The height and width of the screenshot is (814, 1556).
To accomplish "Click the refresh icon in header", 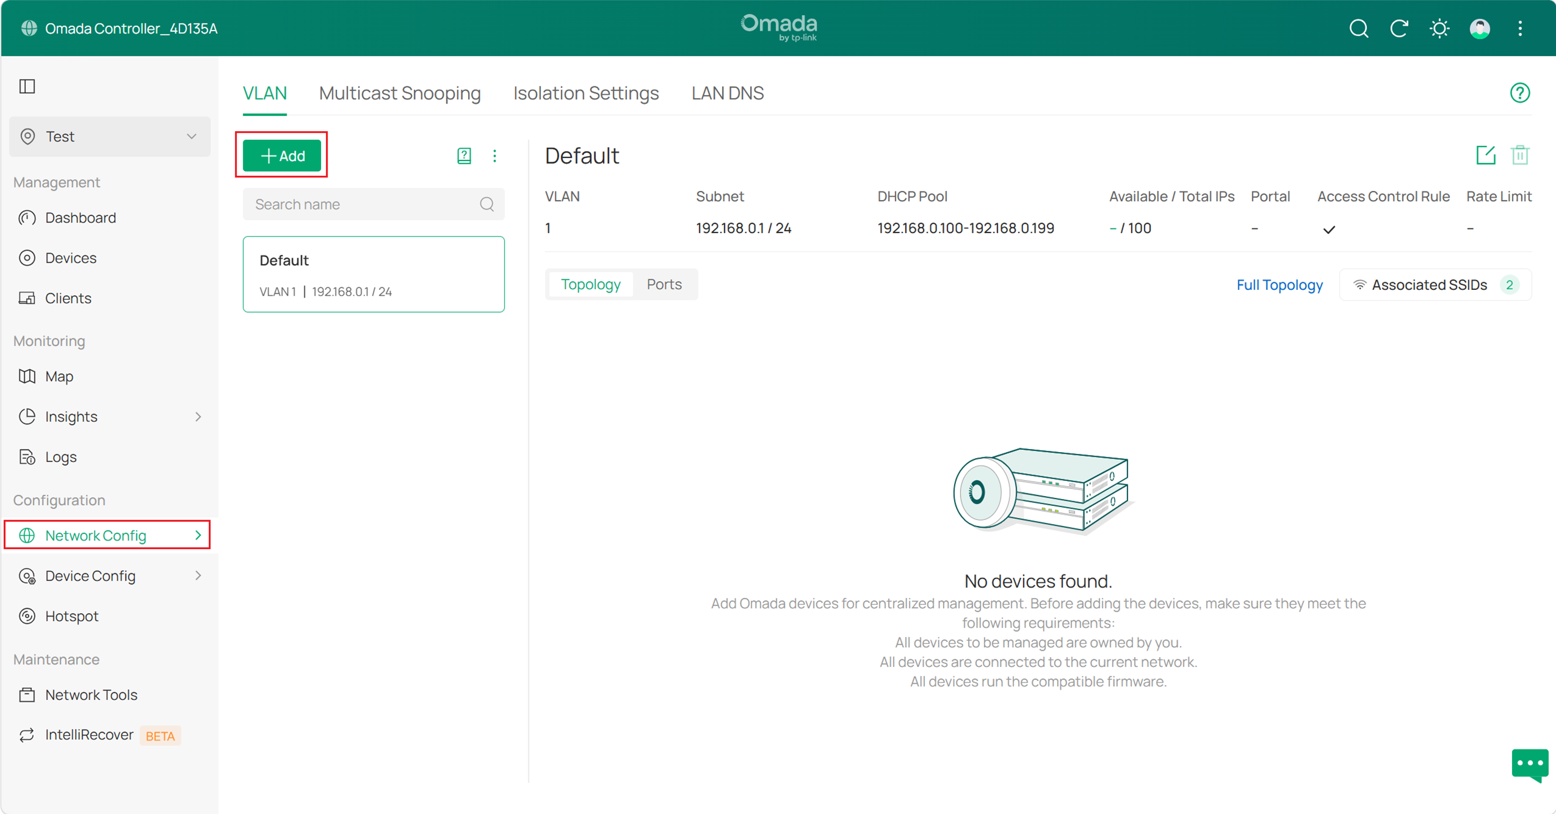I will pyautogui.click(x=1399, y=28).
